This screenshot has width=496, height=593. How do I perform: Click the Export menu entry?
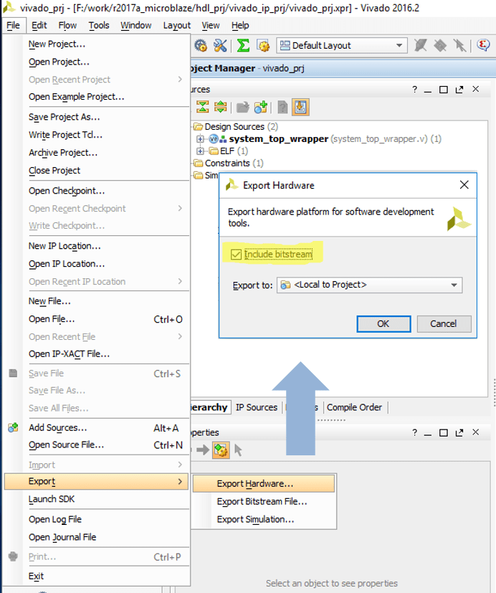[x=96, y=481]
